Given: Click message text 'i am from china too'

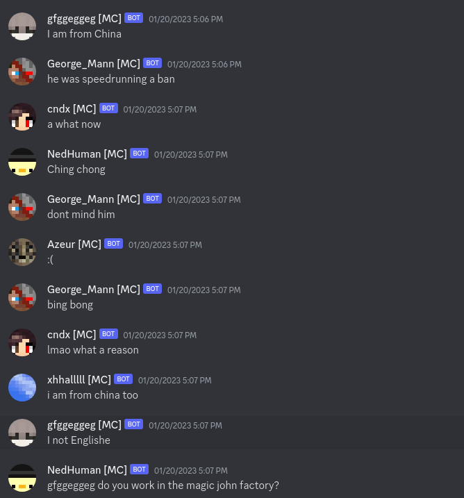Looking at the screenshot, I should pyautogui.click(x=93, y=395).
